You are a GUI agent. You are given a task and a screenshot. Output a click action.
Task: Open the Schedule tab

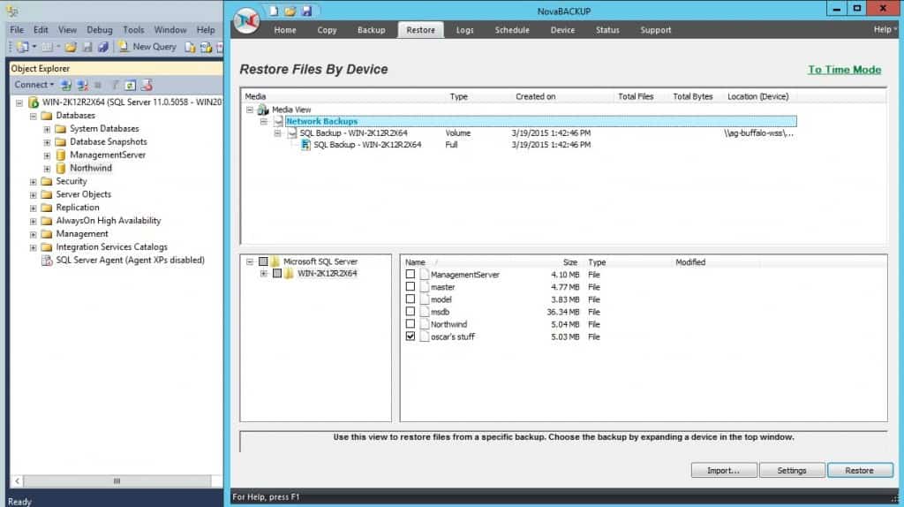pos(512,30)
